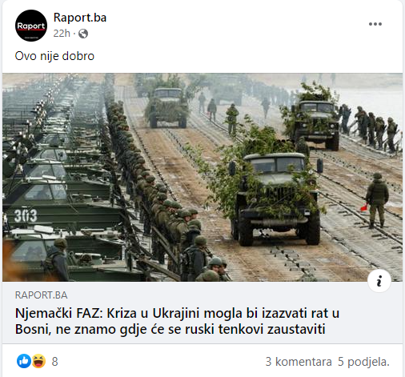Click the 22h post timestamp
405x377 pixels.
[x=62, y=34]
